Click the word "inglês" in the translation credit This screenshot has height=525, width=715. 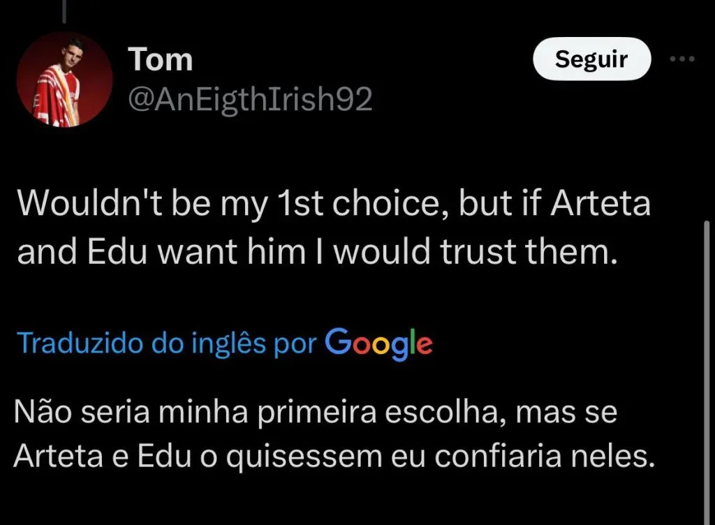click(249, 343)
